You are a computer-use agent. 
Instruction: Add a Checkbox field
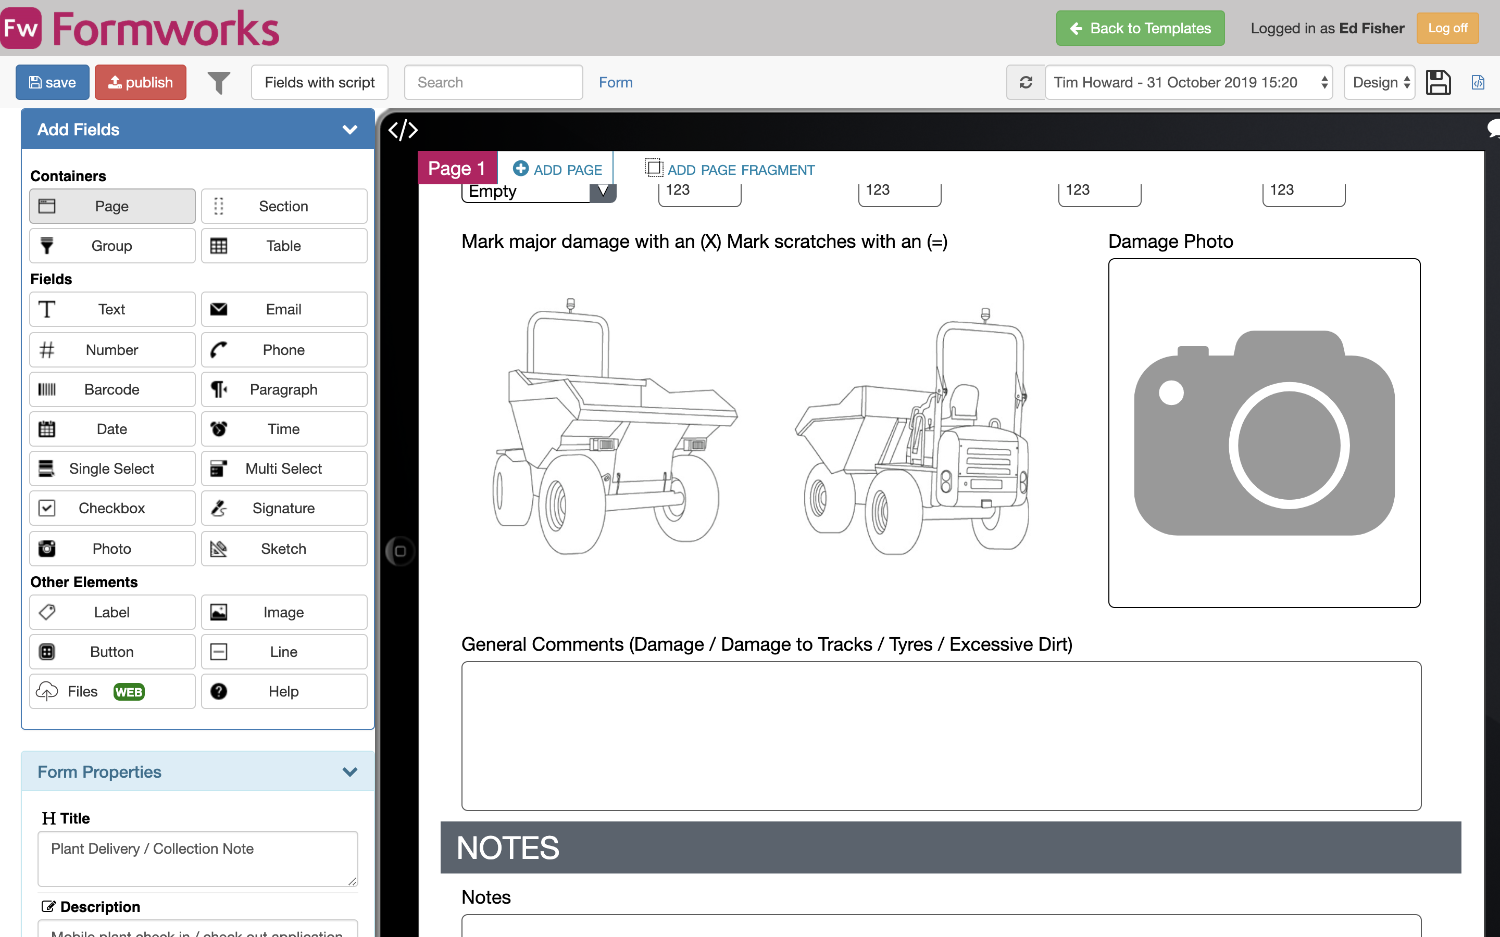coord(112,508)
